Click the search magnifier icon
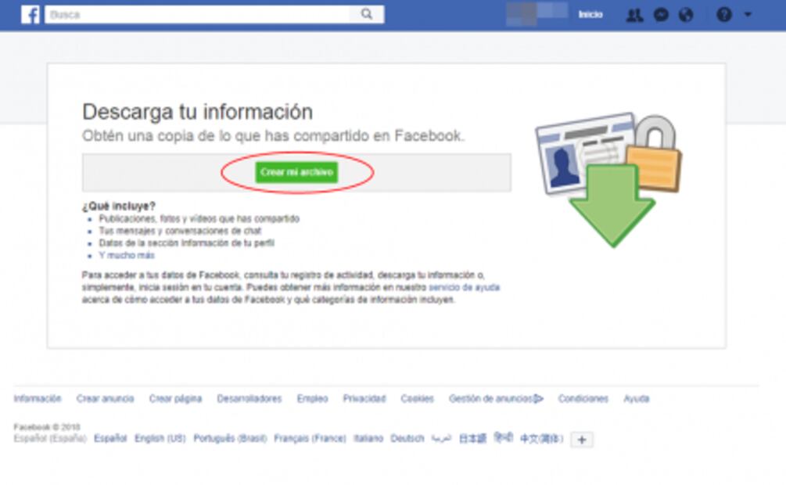The width and height of the screenshot is (786, 485). point(367,14)
